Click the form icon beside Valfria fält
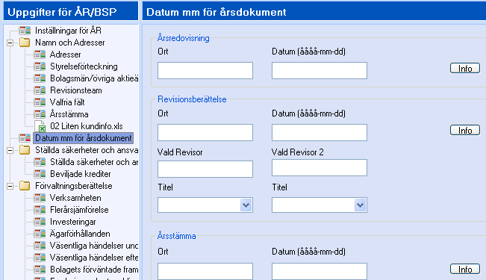The image size is (486, 280). click(40, 102)
